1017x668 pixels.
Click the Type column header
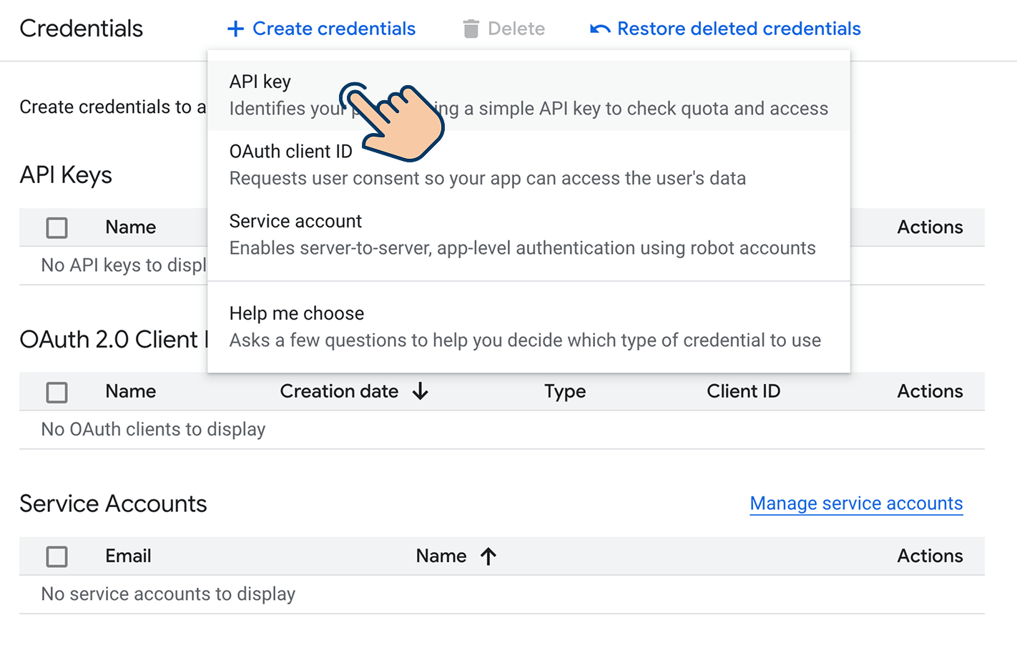click(x=564, y=391)
